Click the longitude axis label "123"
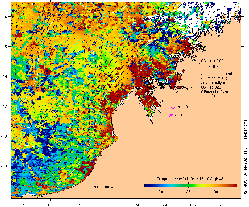This screenshot has width=249, height=207. click(x=136, y=205)
